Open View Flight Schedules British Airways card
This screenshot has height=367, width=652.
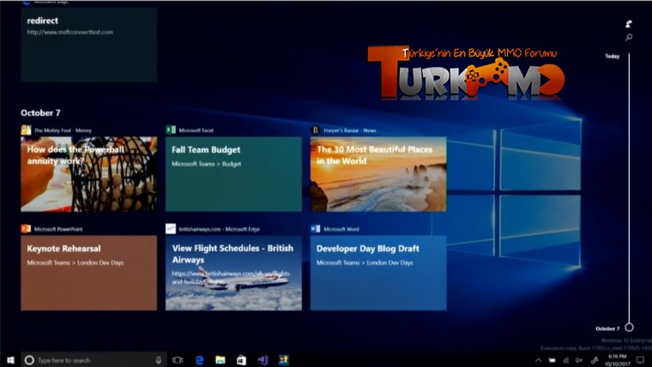(x=233, y=273)
